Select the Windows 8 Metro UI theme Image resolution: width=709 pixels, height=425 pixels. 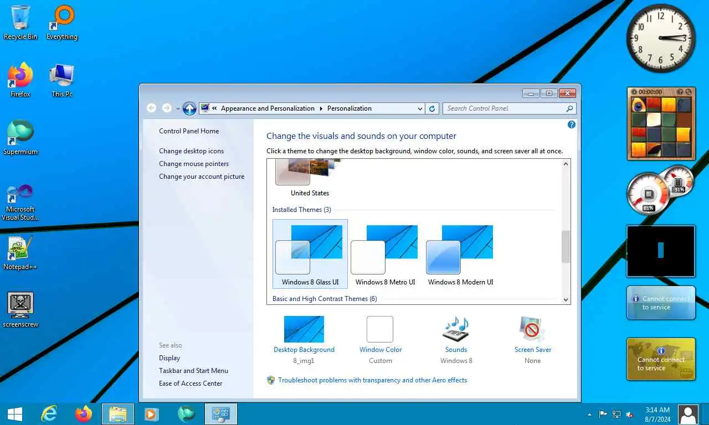(385, 254)
